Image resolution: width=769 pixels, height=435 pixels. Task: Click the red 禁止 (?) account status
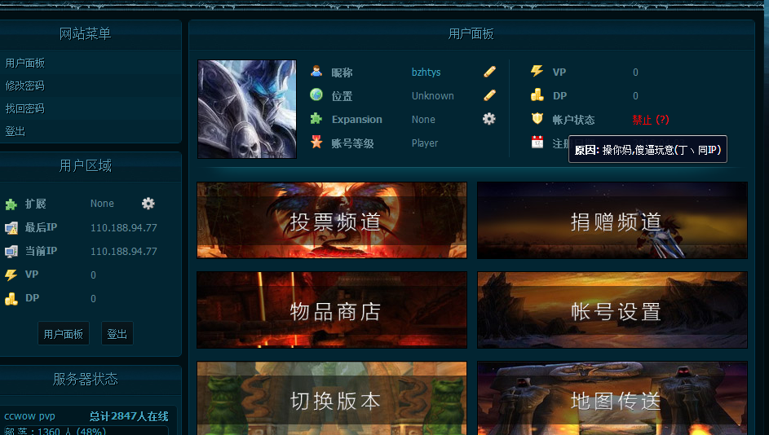pos(650,120)
